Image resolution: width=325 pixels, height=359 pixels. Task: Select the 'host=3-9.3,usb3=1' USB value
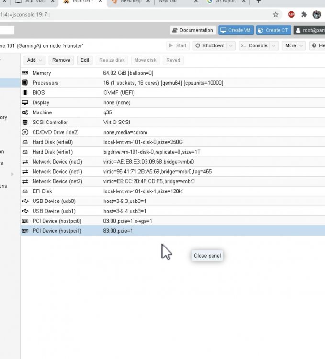(125, 201)
